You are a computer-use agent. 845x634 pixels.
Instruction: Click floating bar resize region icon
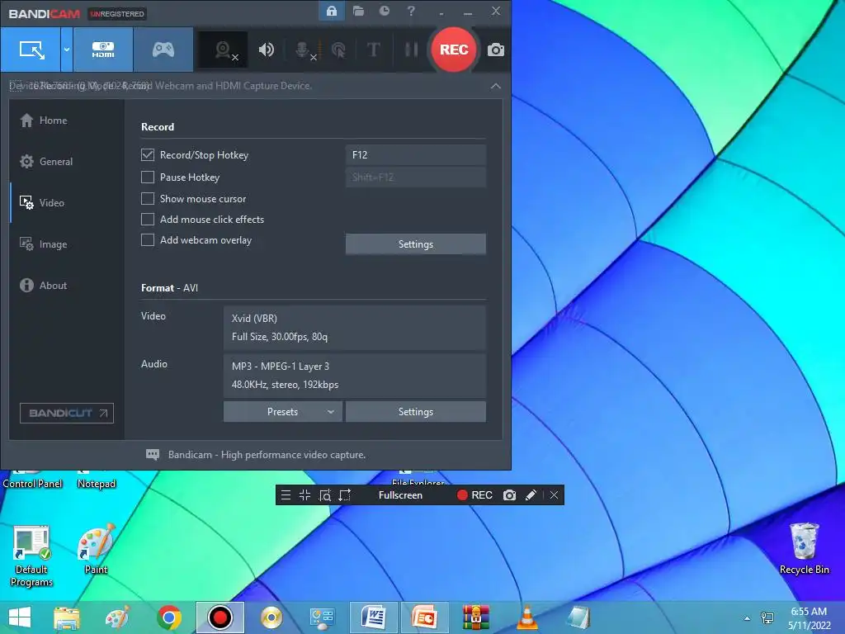pyautogui.click(x=344, y=495)
